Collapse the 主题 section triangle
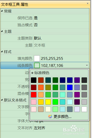The width and height of the screenshot is (92, 138). [2, 31]
